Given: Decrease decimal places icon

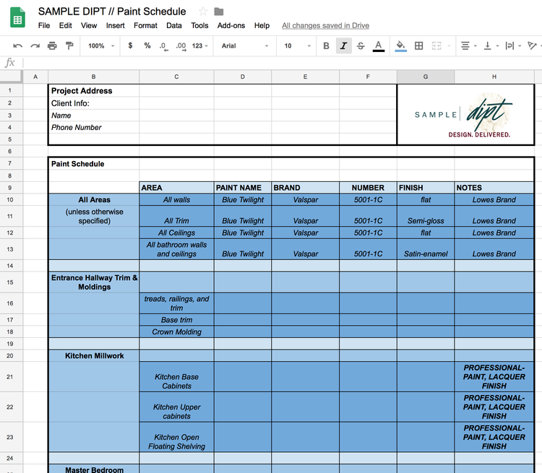Looking at the screenshot, I should tap(163, 46).
